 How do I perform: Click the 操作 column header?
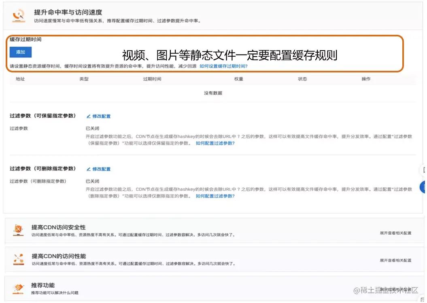point(365,79)
